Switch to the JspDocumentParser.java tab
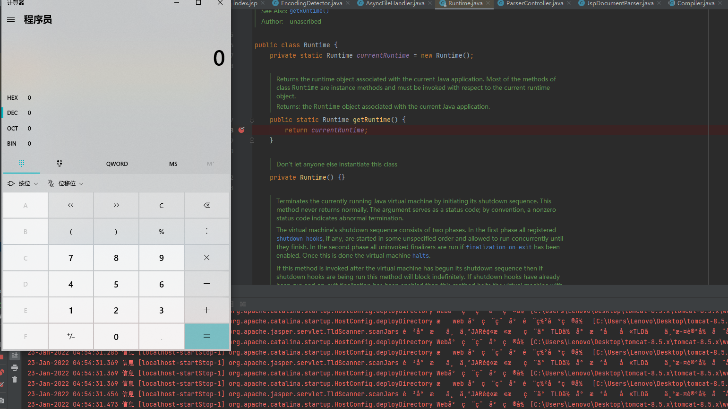This screenshot has height=409, width=728. pos(620,3)
